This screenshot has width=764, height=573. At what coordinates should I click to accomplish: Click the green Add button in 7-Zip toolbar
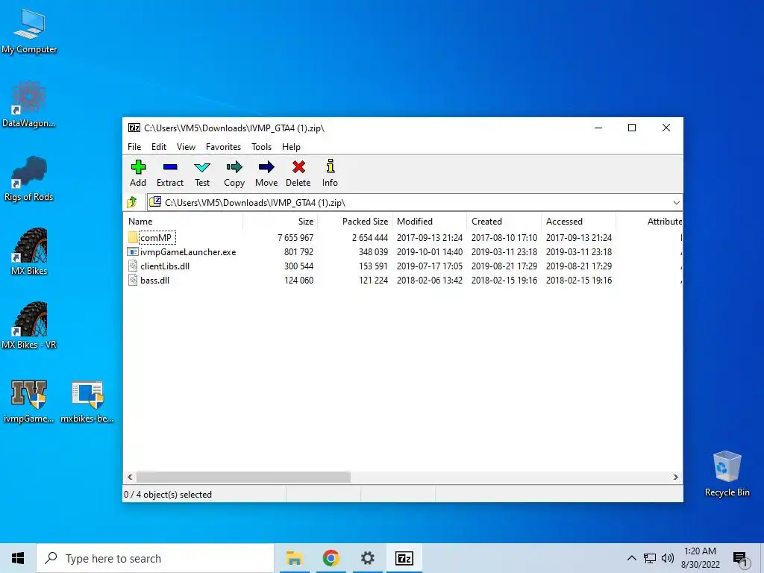click(138, 173)
